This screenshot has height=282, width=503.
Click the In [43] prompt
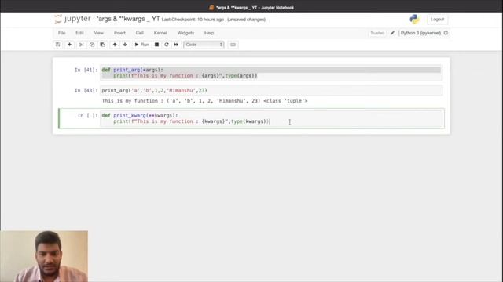click(x=86, y=91)
